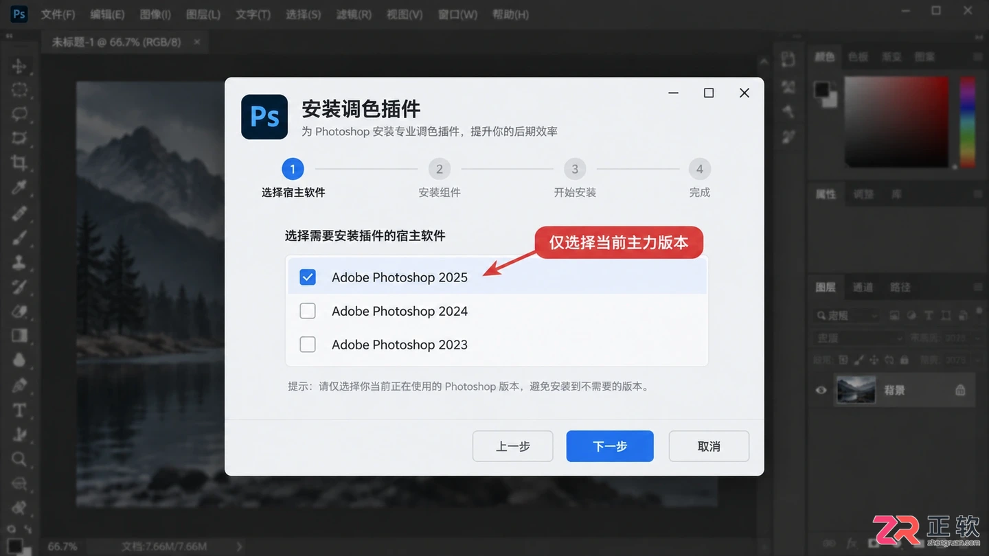Screen dimensions: 989x556
Task: Open the 编辑(E) menu
Action: coord(107,14)
